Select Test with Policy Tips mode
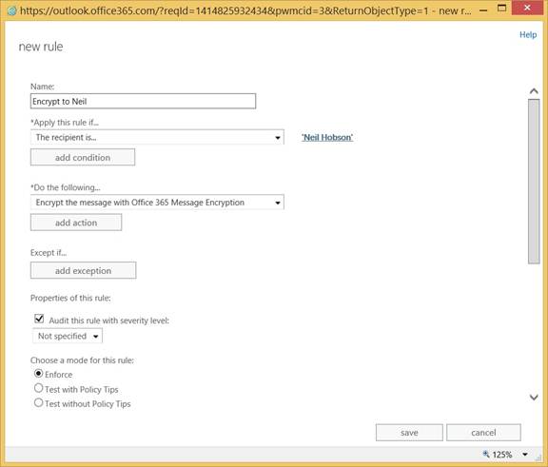The width and height of the screenshot is (548, 467). (38, 388)
